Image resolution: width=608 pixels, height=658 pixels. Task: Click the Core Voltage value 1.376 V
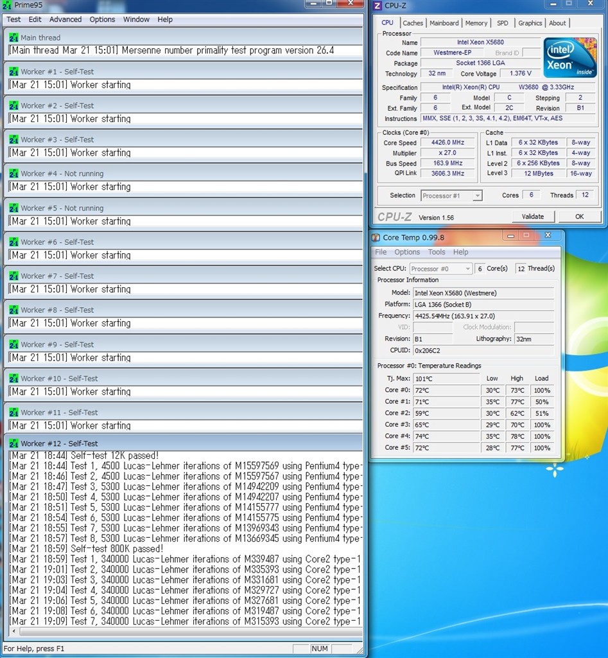(520, 73)
